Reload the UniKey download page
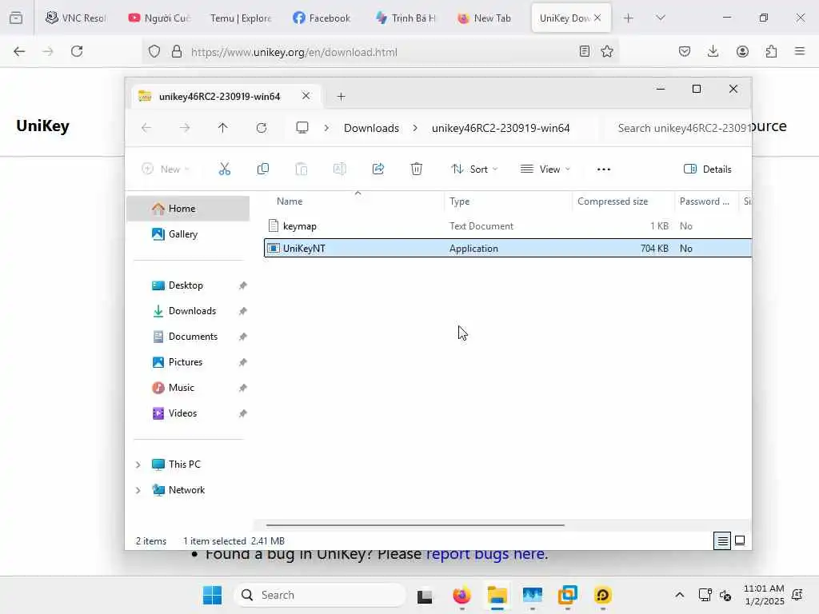The height and width of the screenshot is (614, 819). pyautogui.click(x=77, y=51)
